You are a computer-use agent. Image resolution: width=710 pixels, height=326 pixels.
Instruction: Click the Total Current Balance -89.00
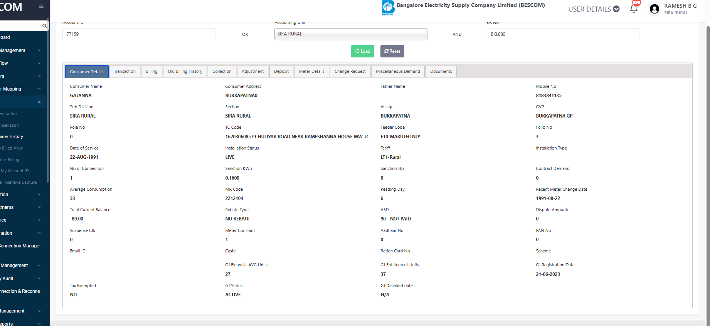(76, 219)
